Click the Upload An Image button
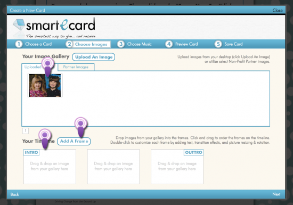Viewport: 293px width, 205px height. 94,57
